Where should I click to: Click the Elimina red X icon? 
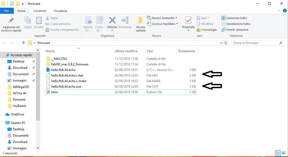coord(112,20)
